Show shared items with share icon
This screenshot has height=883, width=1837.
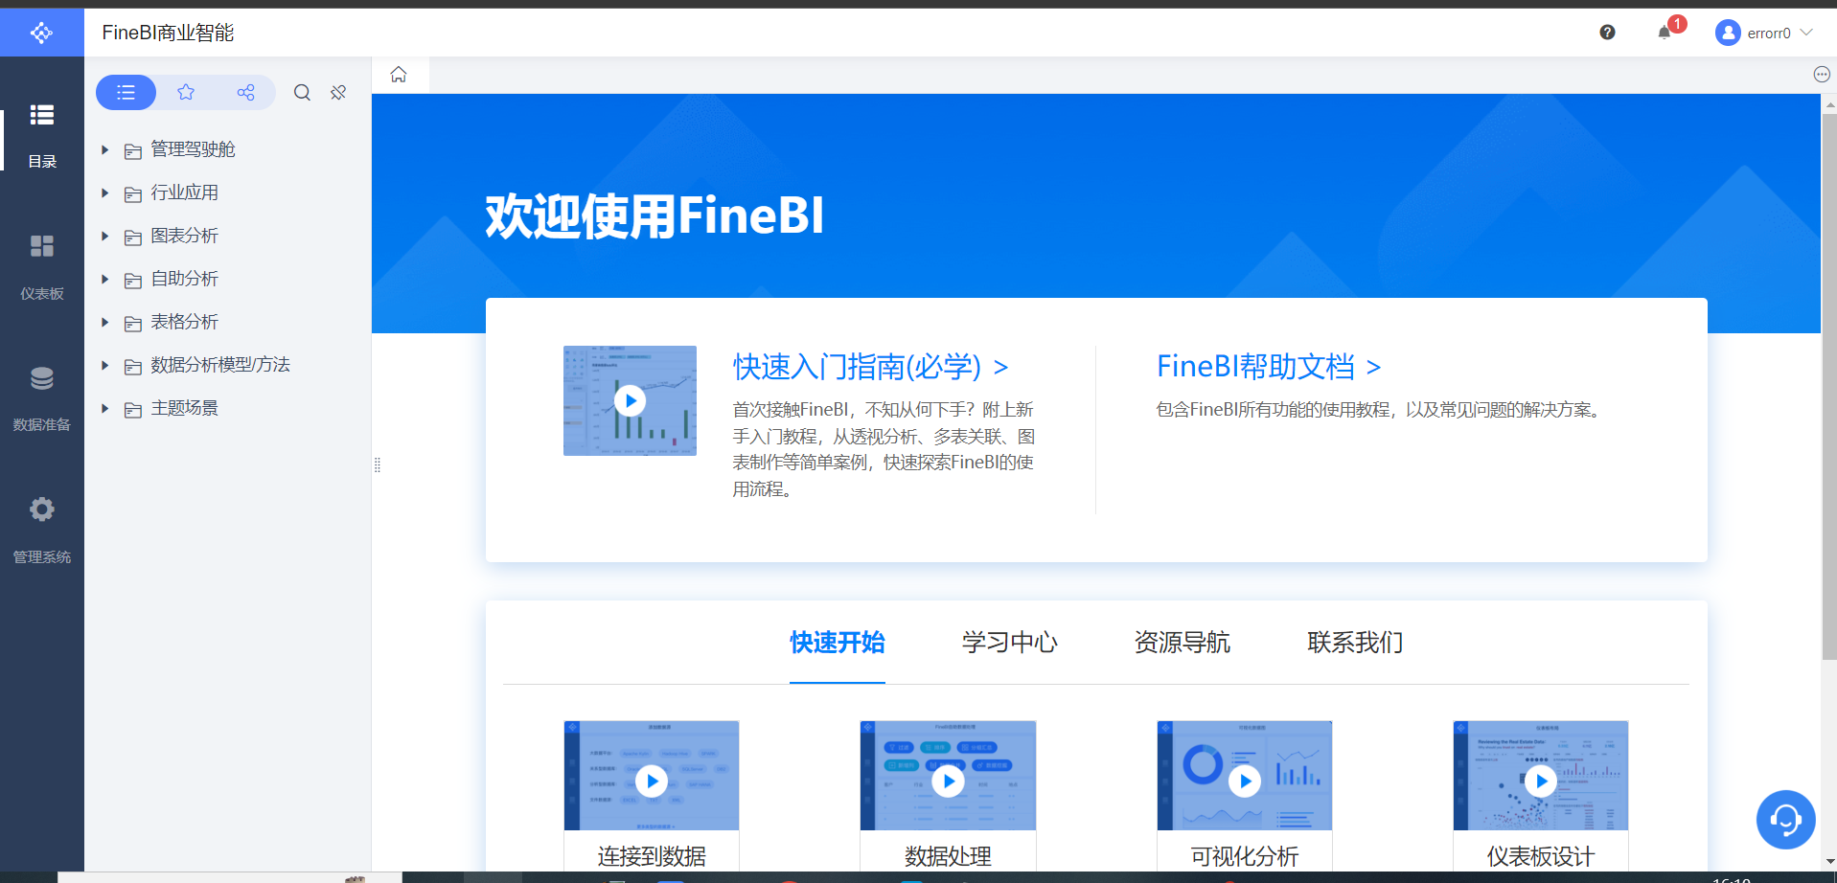coord(245,92)
